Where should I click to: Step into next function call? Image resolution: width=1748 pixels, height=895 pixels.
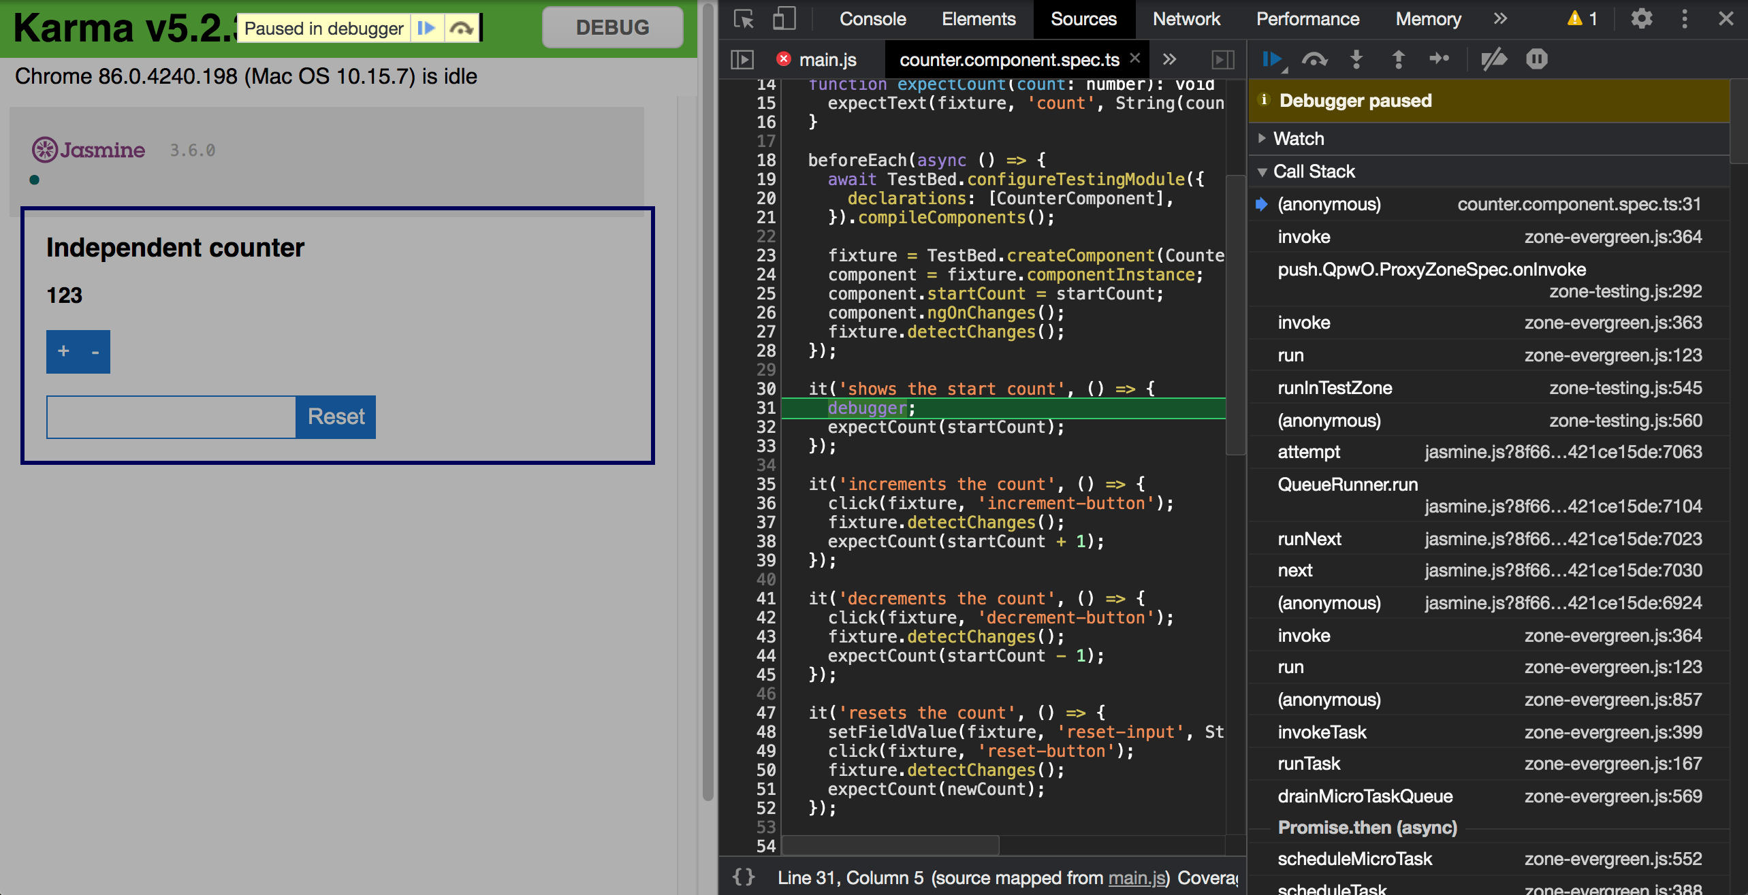tap(1356, 60)
